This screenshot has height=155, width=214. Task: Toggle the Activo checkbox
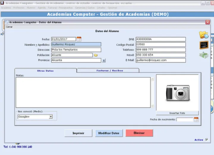coord(207,140)
